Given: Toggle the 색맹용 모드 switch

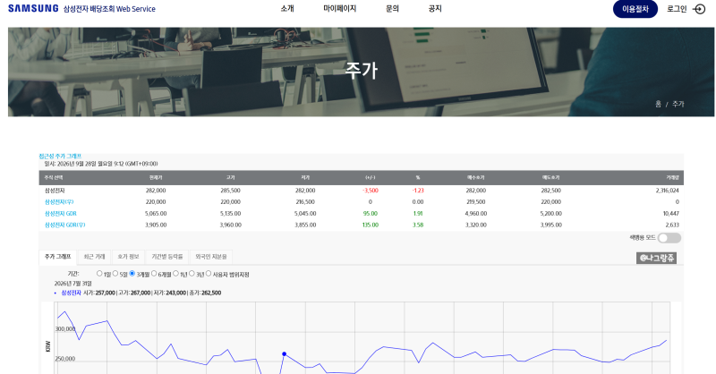Looking at the screenshot, I should (x=669, y=238).
